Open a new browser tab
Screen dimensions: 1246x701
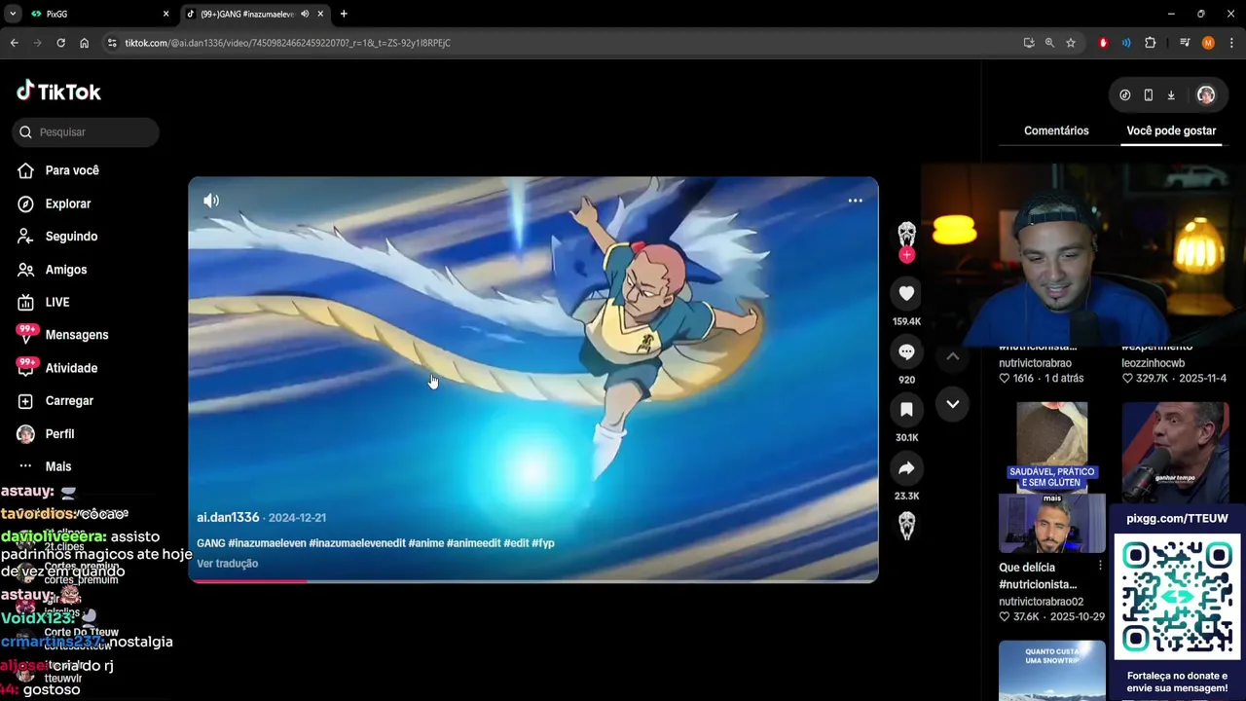click(x=344, y=14)
